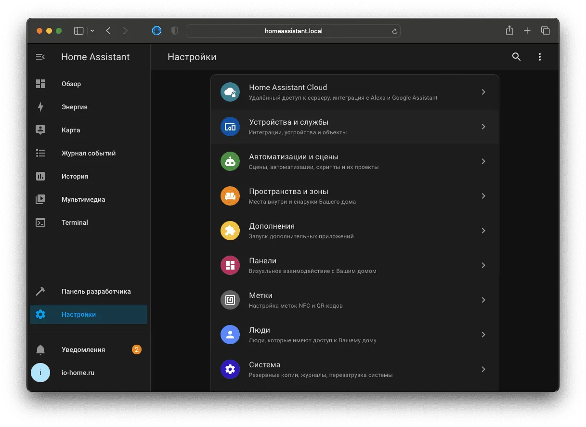Open the Map (Карта) sidebar icon
586x427 pixels.
point(40,130)
